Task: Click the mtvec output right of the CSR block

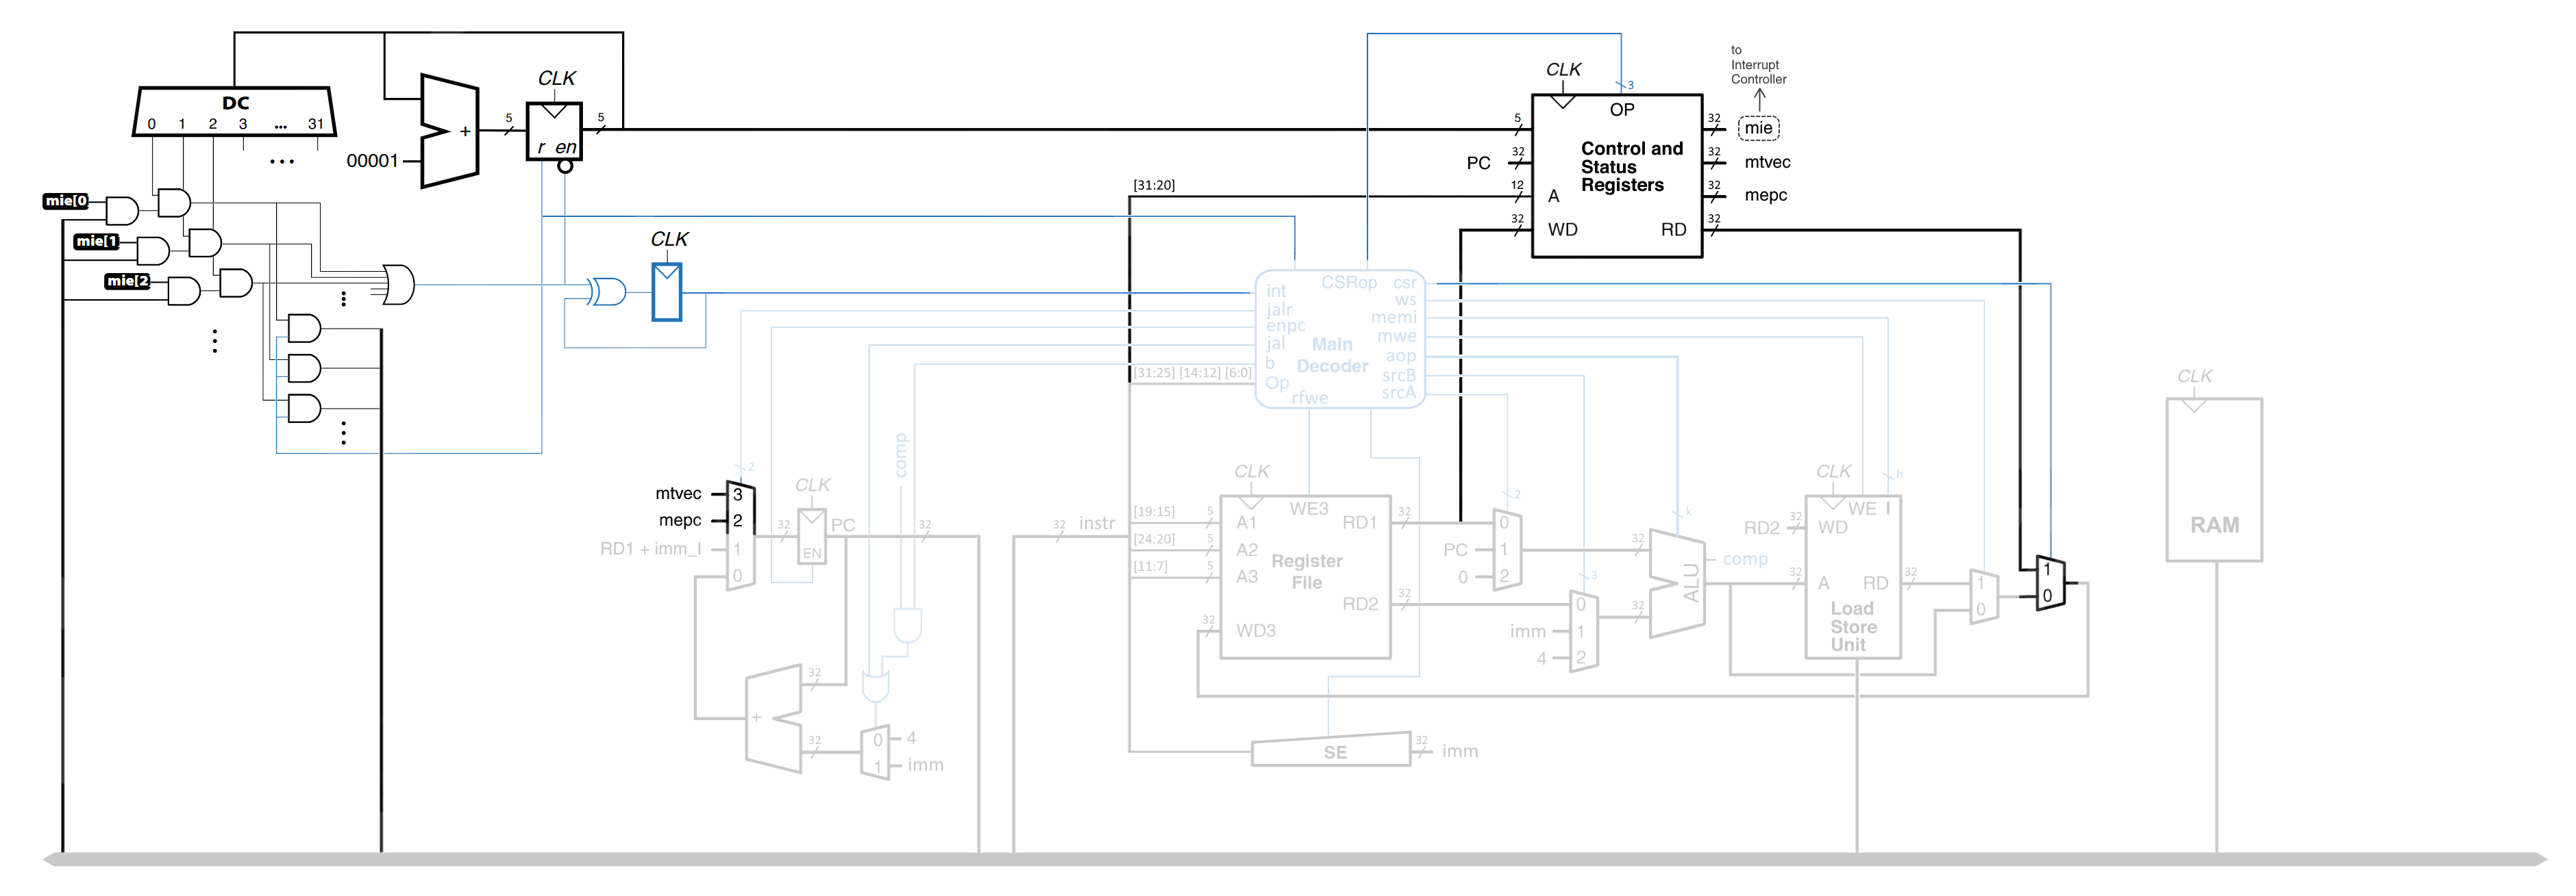Action: tap(1767, 162)
